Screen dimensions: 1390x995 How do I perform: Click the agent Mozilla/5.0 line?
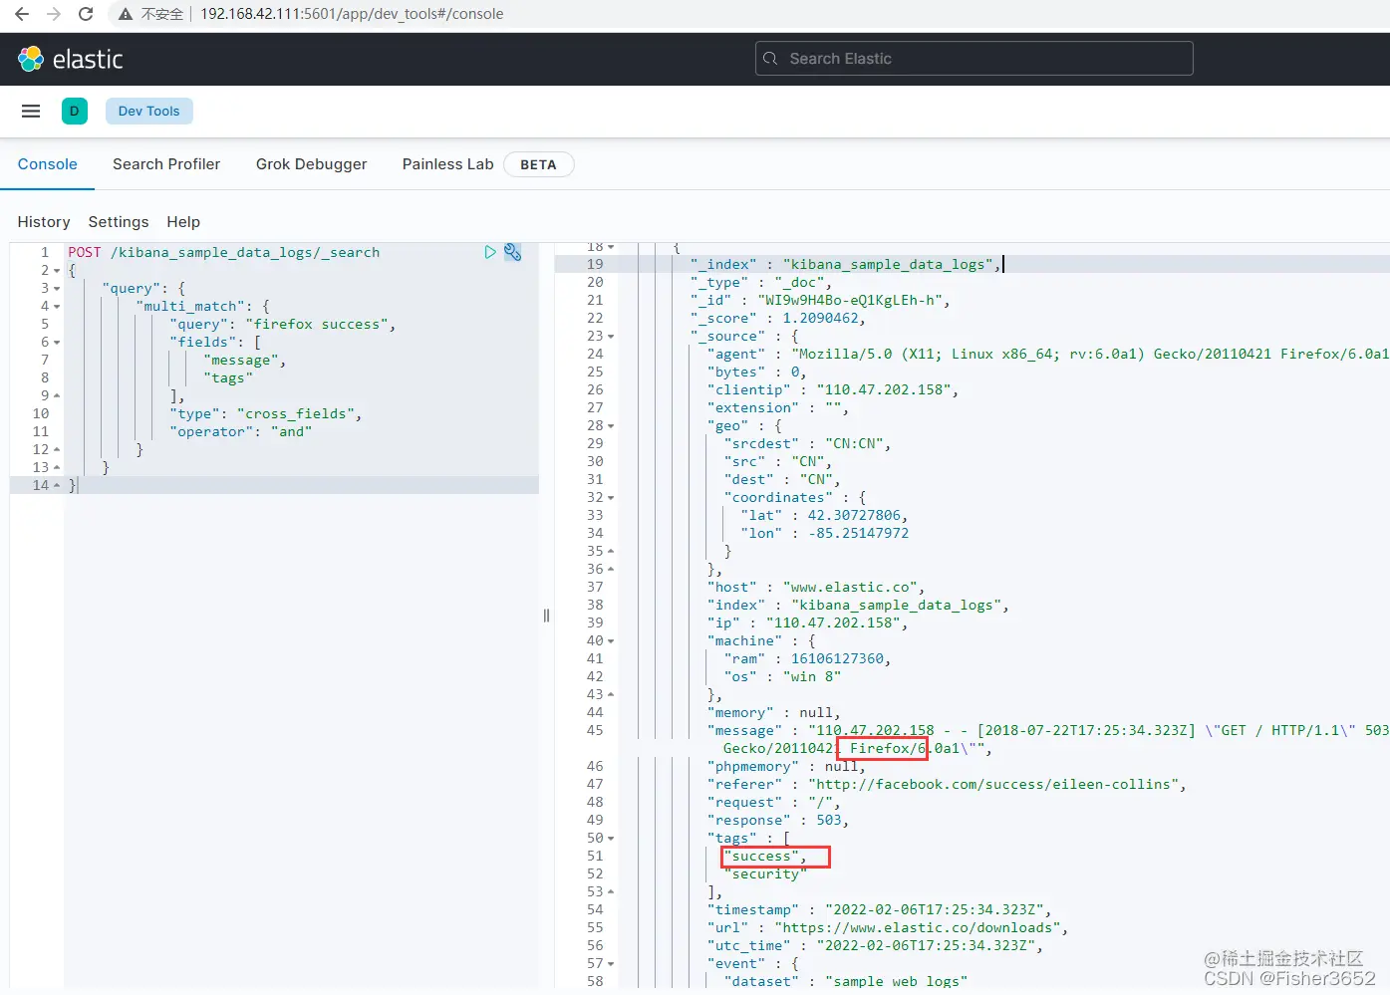click(1048, 355)
